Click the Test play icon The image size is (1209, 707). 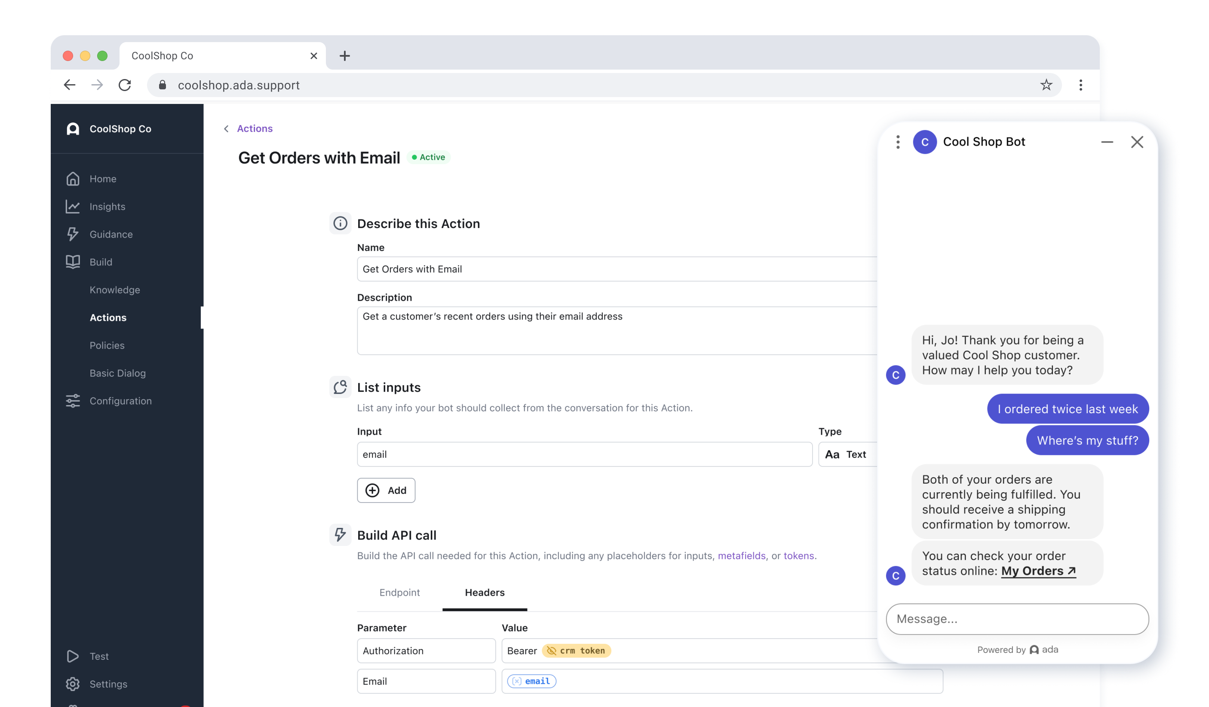click(73, 656)
